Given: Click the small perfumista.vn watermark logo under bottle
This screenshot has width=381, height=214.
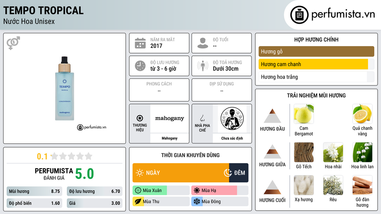Looking at the screenshot, I should [92, 127].
